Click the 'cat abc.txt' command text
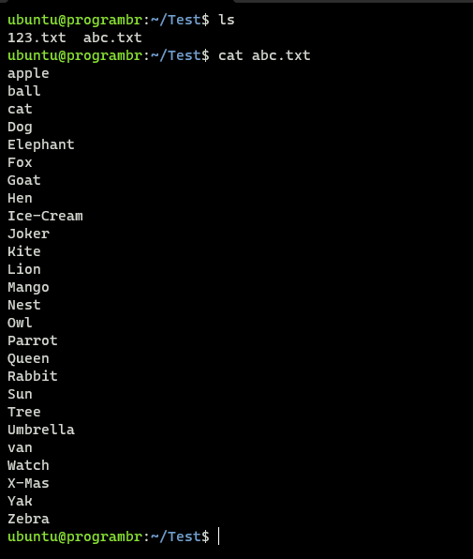Viewport: 473px width, 559px height. point(264,55)
